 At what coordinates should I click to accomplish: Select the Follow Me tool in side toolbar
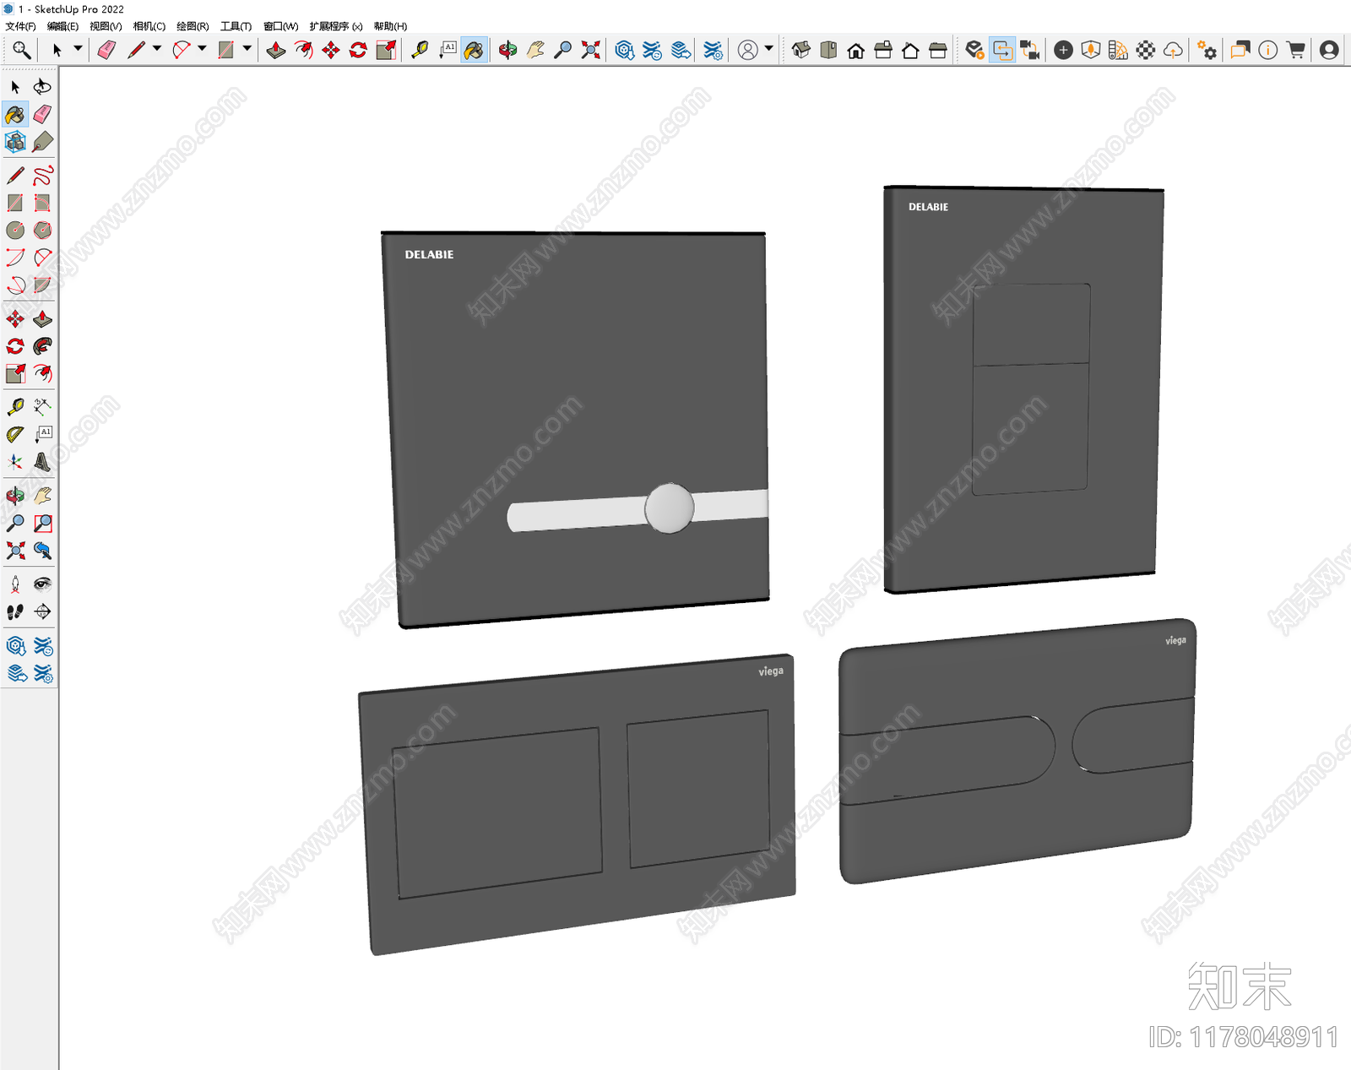pos(42,346)
